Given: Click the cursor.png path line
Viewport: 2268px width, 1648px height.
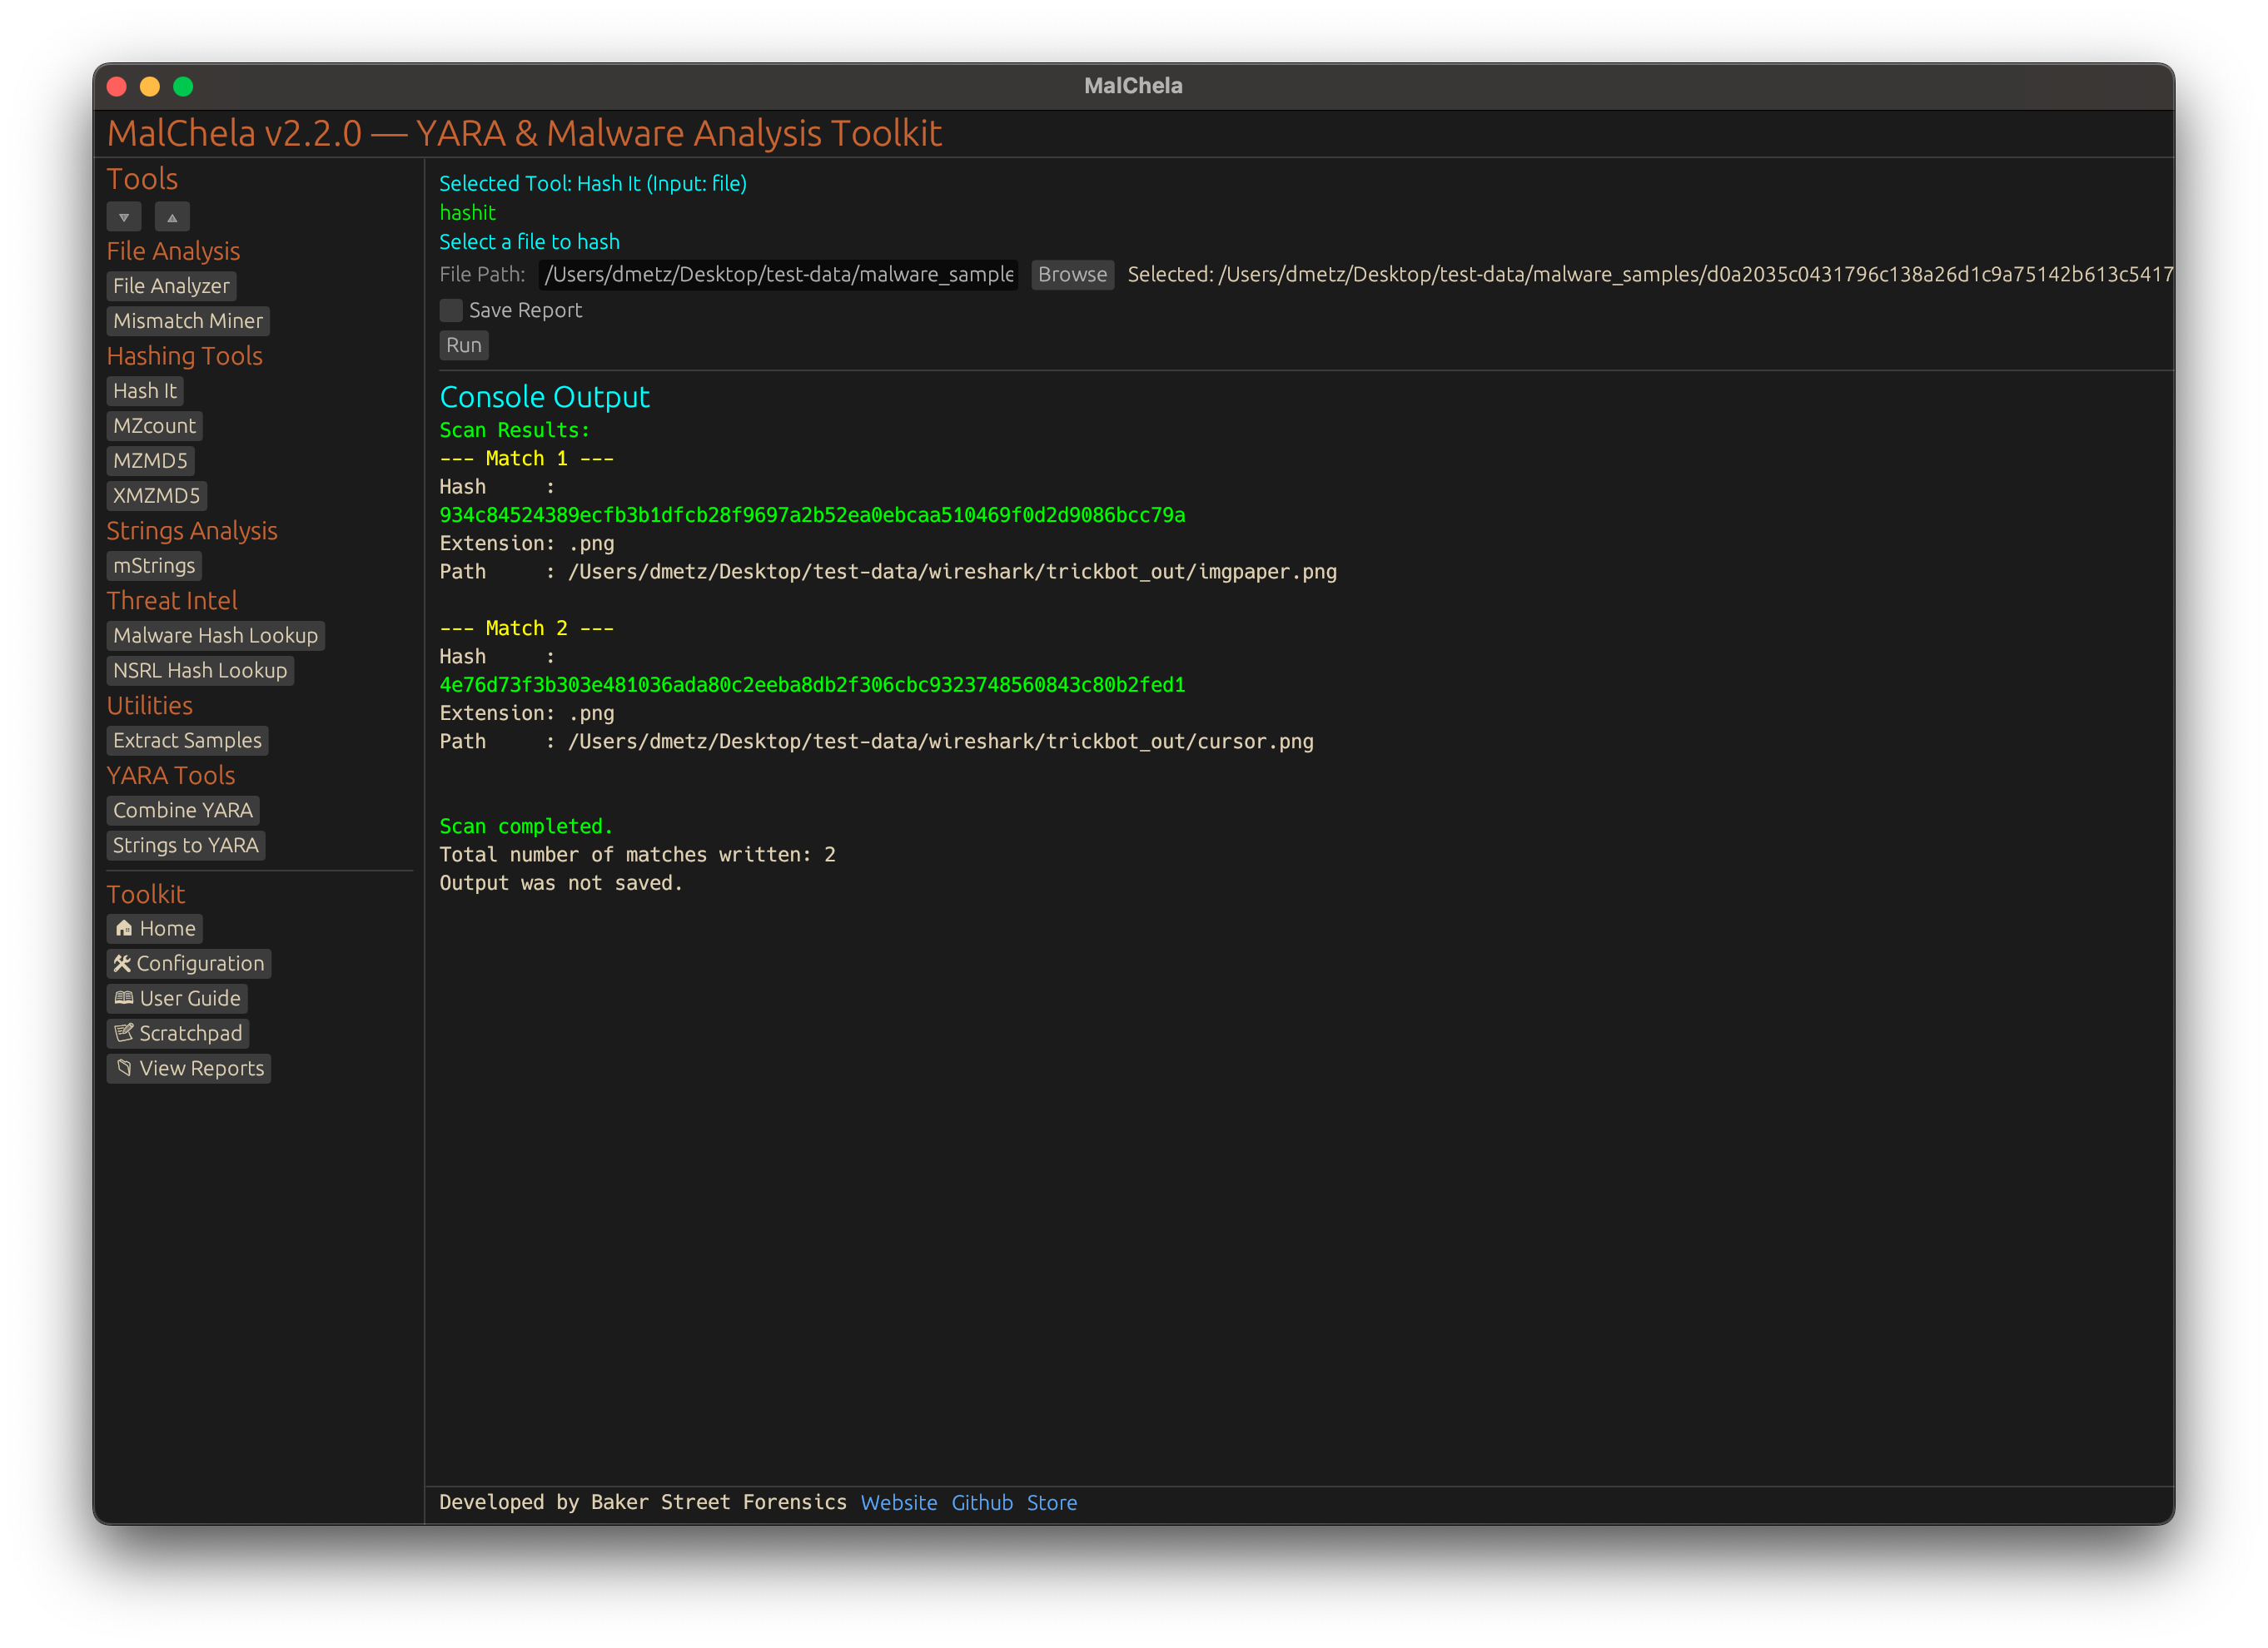Looking at the screenshot, I should coord(877,742).
